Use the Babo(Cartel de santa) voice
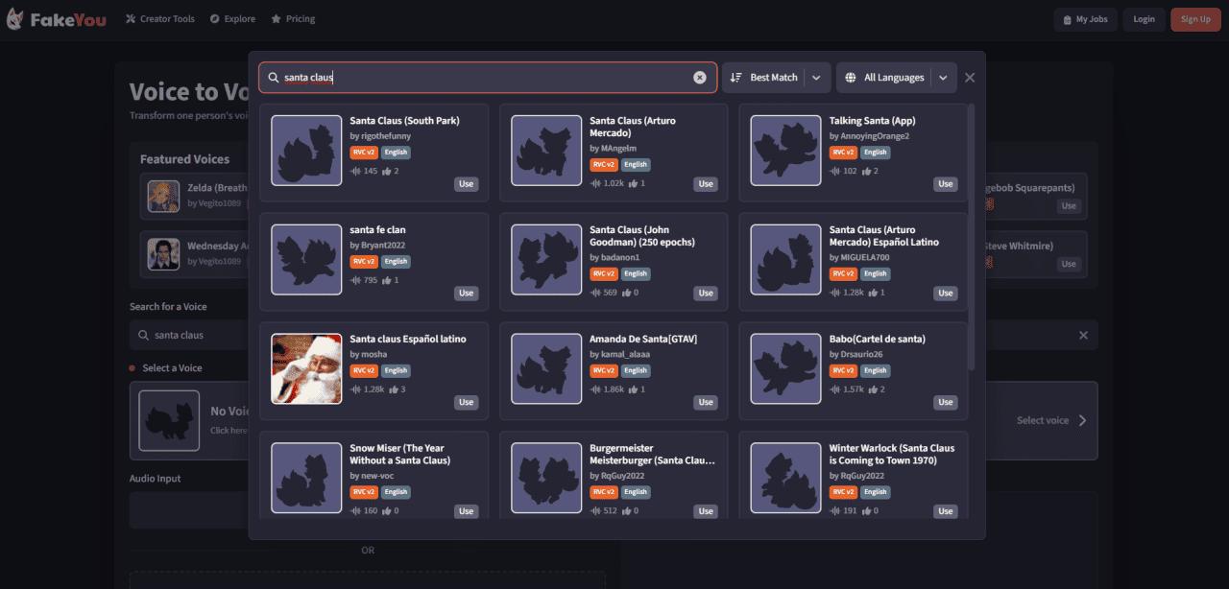Screen dimensions: 1229x589 point(946,403)
